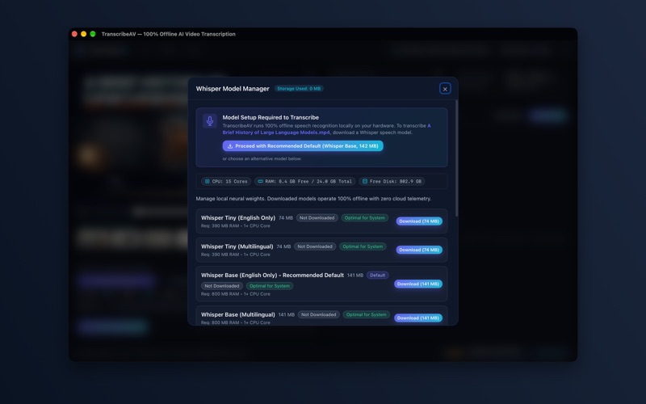This screenshot has width=646, height=404.
Task: Click Model Setup Required to Transcribe heading
Action: tap(271, 117)
